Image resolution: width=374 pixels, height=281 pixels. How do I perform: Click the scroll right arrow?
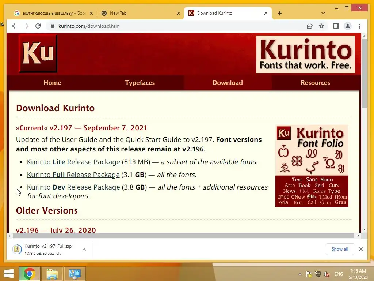358,236
